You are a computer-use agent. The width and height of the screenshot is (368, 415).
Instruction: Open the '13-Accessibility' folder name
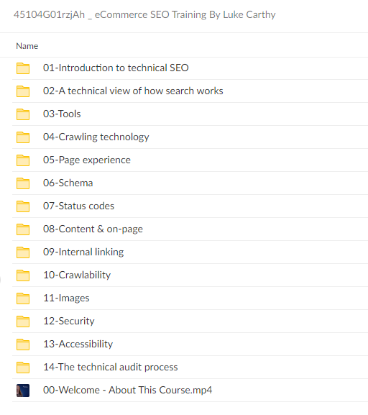click(x=78, y=345)
